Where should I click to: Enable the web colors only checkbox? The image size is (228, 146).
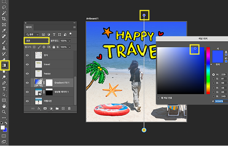pos(158,98)
